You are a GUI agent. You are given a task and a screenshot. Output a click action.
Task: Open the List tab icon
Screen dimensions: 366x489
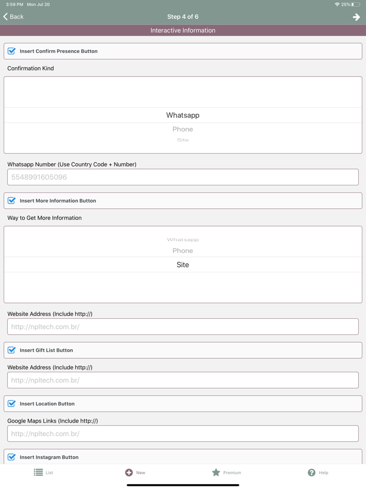(x=39, y=472)
